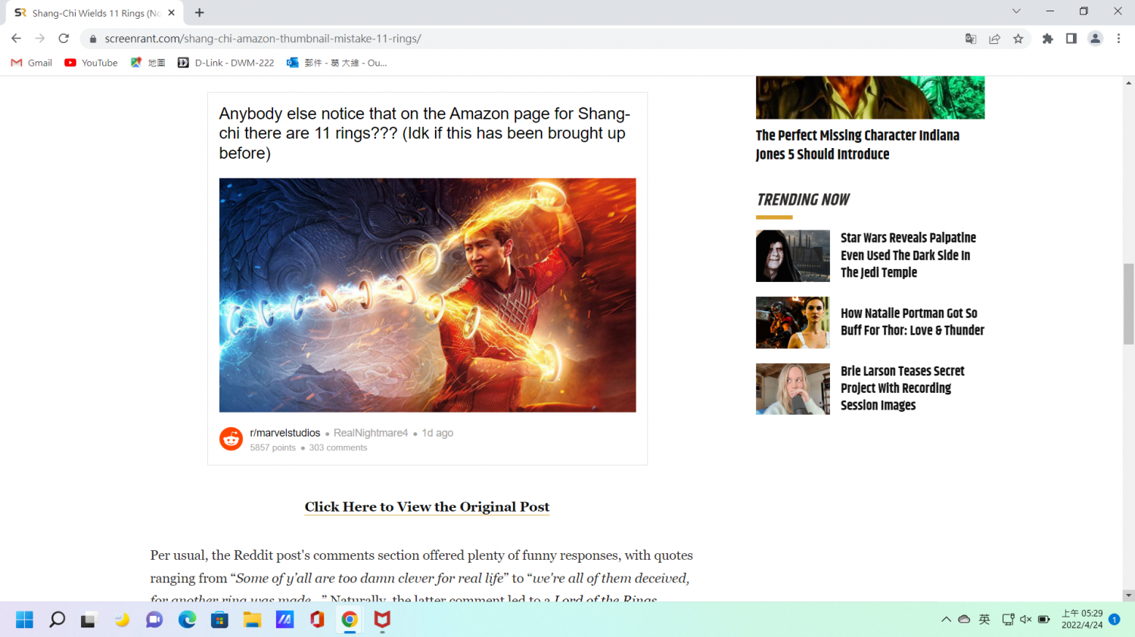Open the Maps bookmark
The height and width of the screenshot is (637, 1135).
[148, 63]
